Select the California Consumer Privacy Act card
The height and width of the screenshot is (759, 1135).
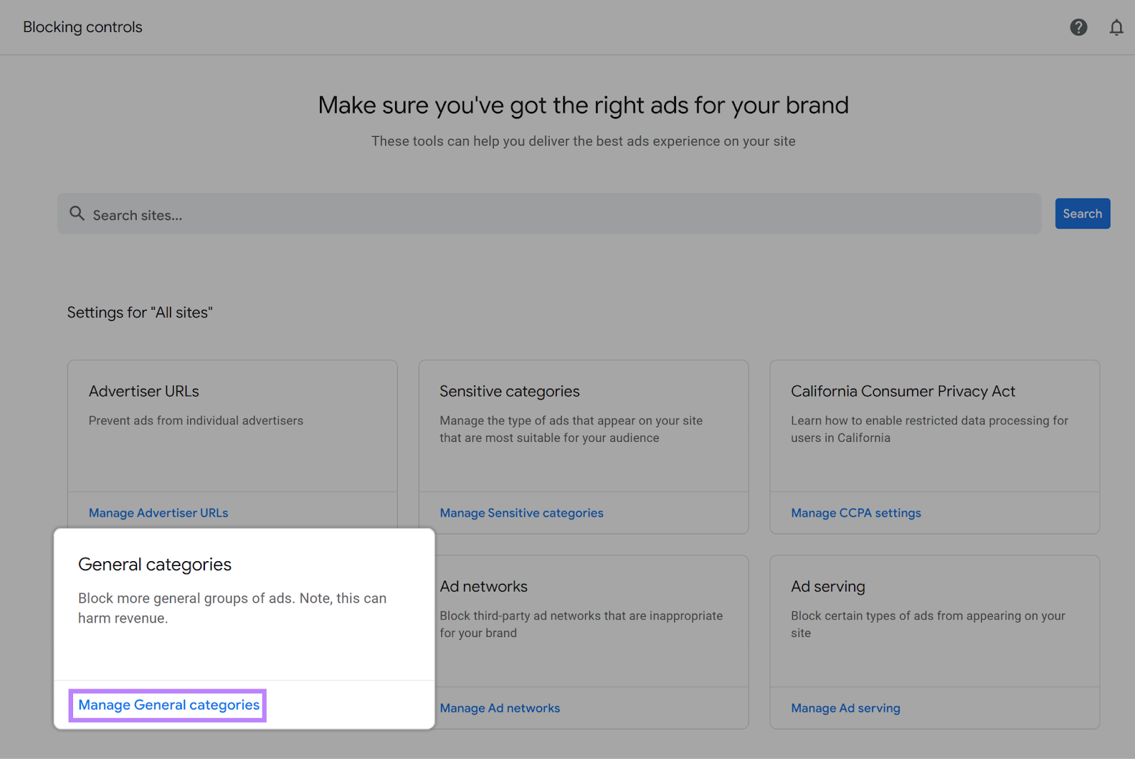point(934,426)
